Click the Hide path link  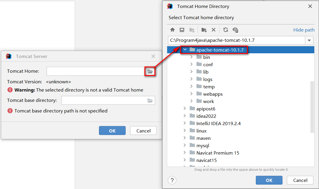[x=304, y=30]
